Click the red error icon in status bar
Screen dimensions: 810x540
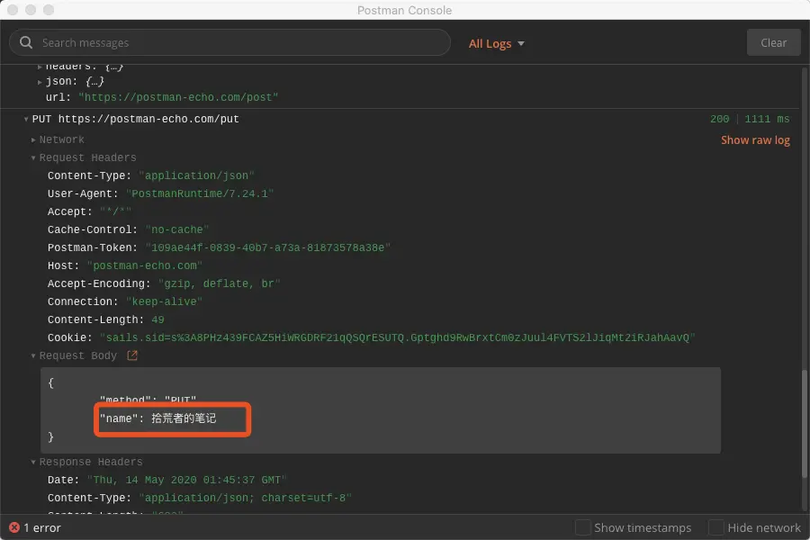click(14, 527)
